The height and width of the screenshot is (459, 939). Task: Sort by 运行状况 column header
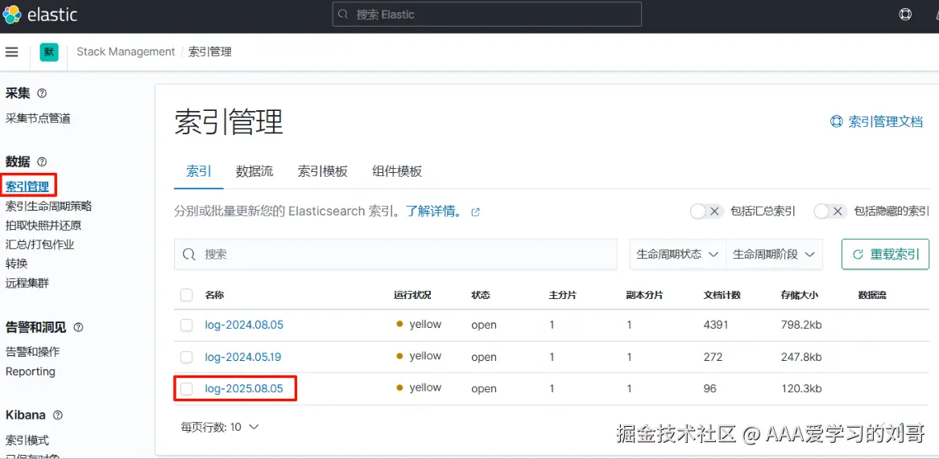click(412, 295)
